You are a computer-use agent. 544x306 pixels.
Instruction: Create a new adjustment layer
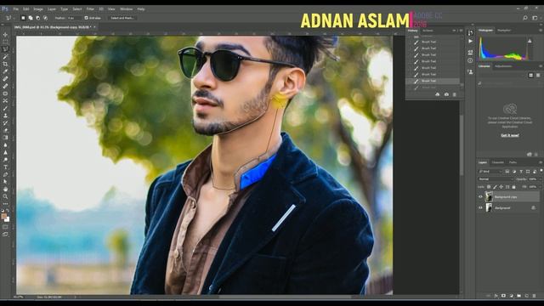click(511, 296)
